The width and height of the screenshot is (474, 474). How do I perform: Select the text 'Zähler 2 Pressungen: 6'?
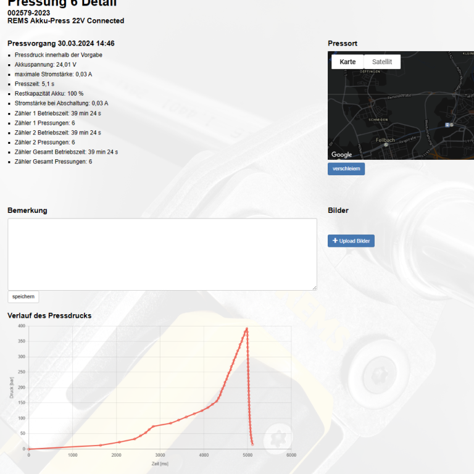44,143
